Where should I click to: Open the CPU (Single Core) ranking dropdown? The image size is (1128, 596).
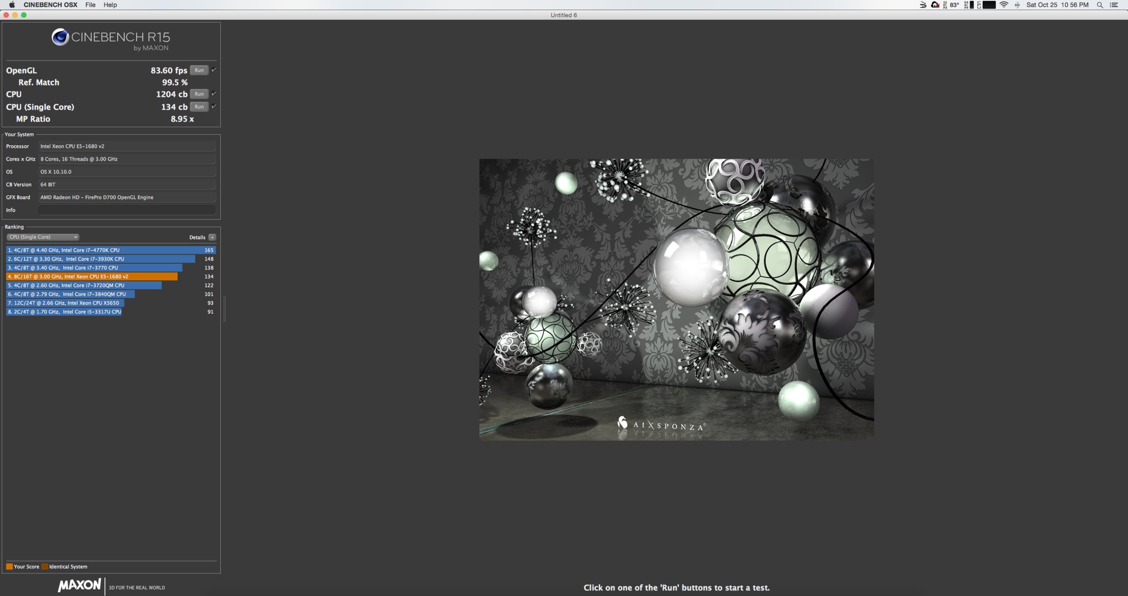click(x=43, y=237)
